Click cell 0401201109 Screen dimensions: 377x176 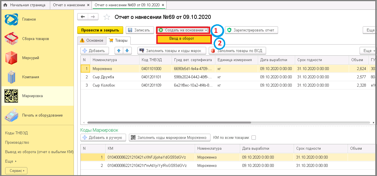(x=155, y=85)
